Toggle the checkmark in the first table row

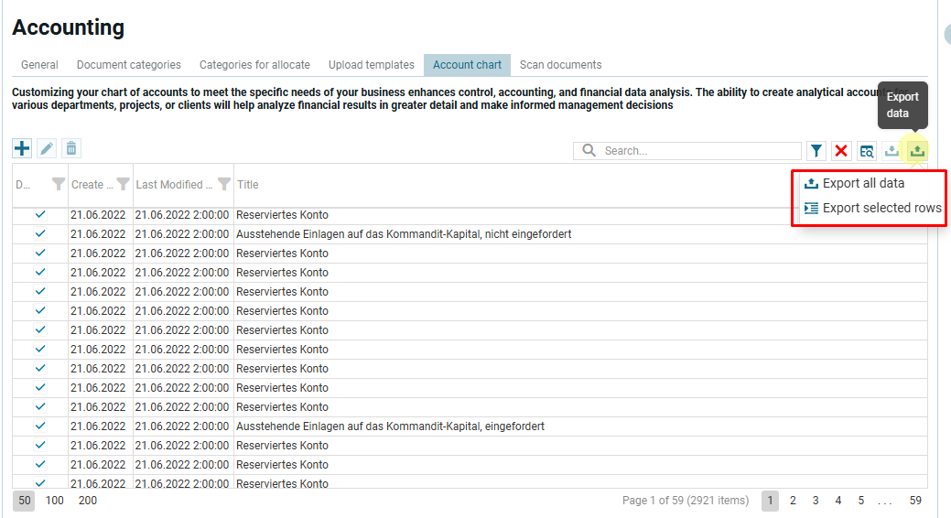click(40, 214)
